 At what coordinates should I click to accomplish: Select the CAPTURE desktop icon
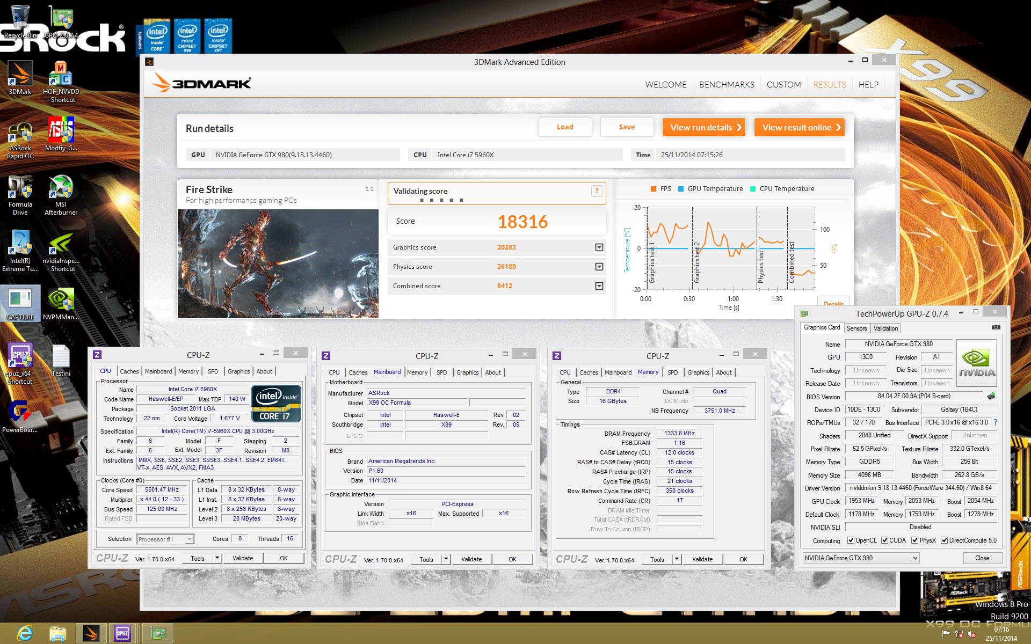[20, 303]
